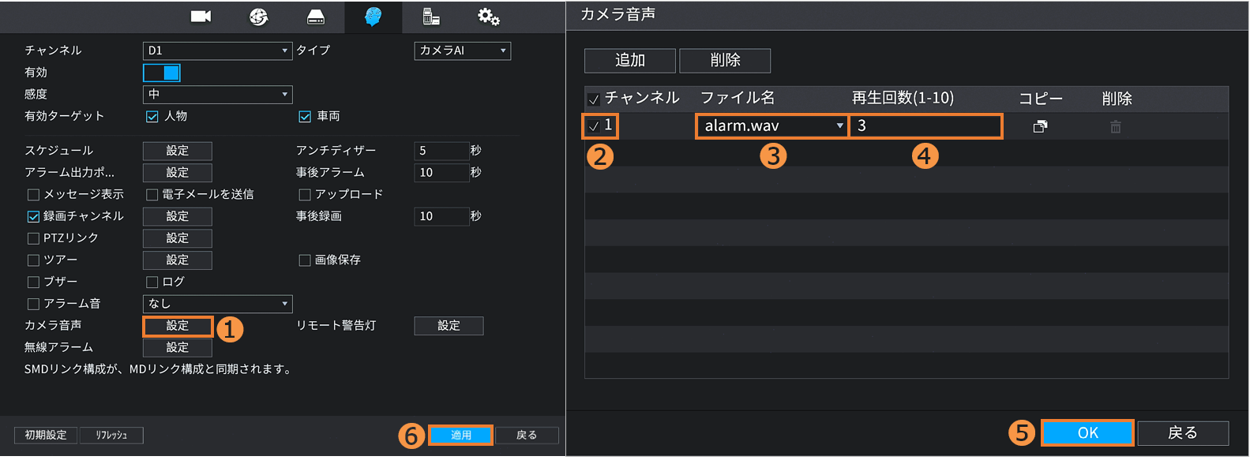Open the タイプ カメラAI dropdown
Image resolution: width=1250 pixels, height=475 pixels.
(462, 50)
